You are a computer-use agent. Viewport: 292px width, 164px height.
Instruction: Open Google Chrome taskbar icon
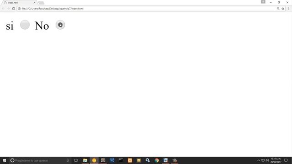[x=156, y=160]
